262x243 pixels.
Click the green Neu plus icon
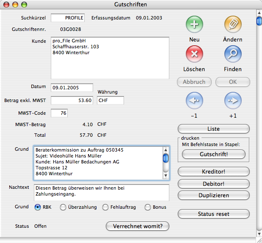point(194,25)
